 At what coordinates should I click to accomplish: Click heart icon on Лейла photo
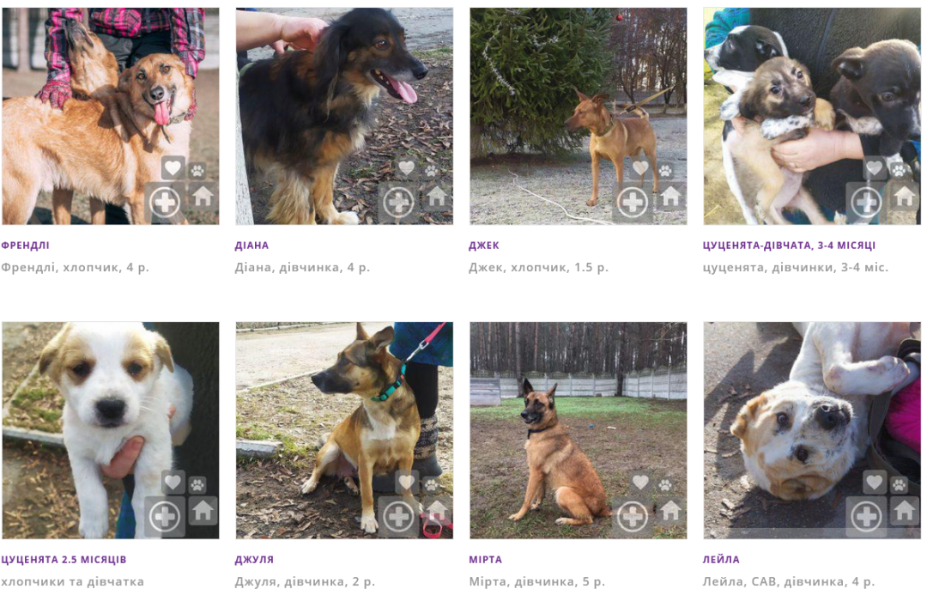coord(874,483)
